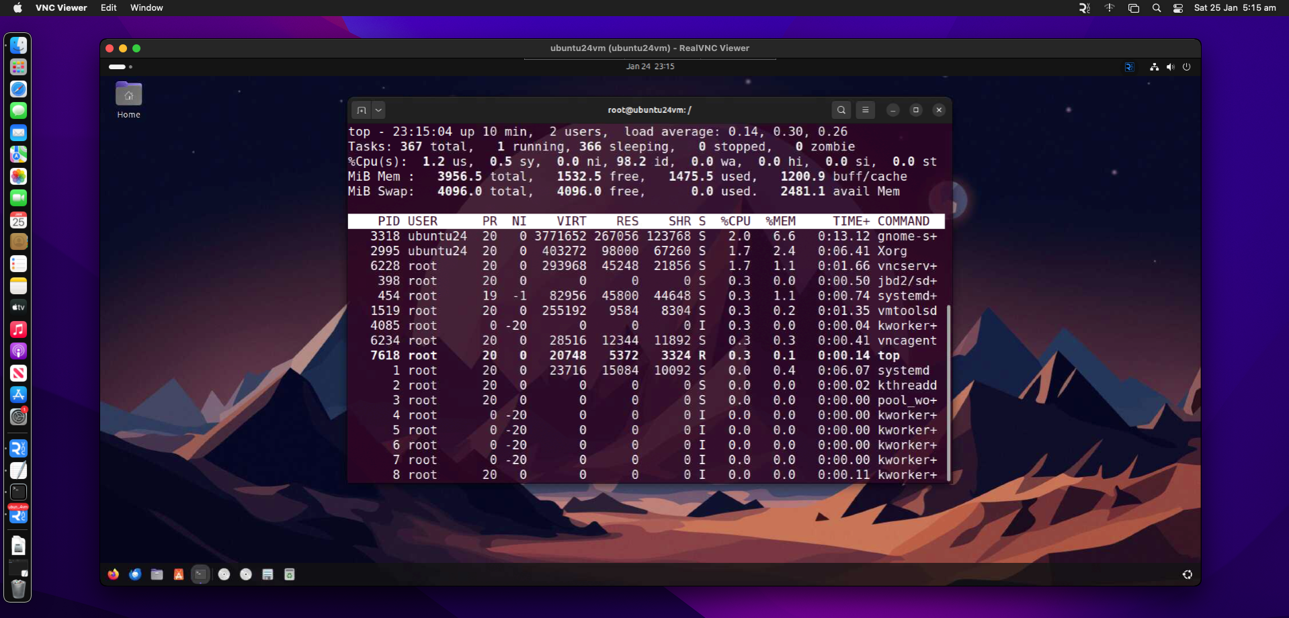Viewport: 1289px width, 618px height.
Task: Launch Firefox from the Ubuntu dock
Action: [x=114, y=574]
